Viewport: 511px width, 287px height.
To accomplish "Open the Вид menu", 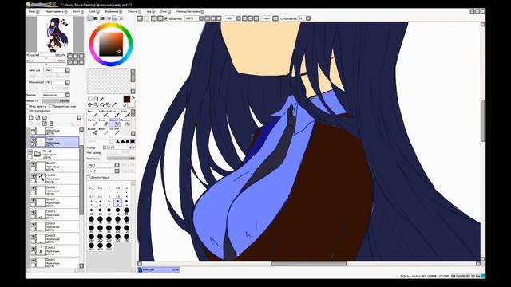I will click(150, 12).
